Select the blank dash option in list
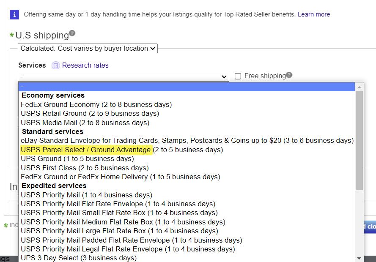This screenshot has height=262, width=376. click(187, 87)
